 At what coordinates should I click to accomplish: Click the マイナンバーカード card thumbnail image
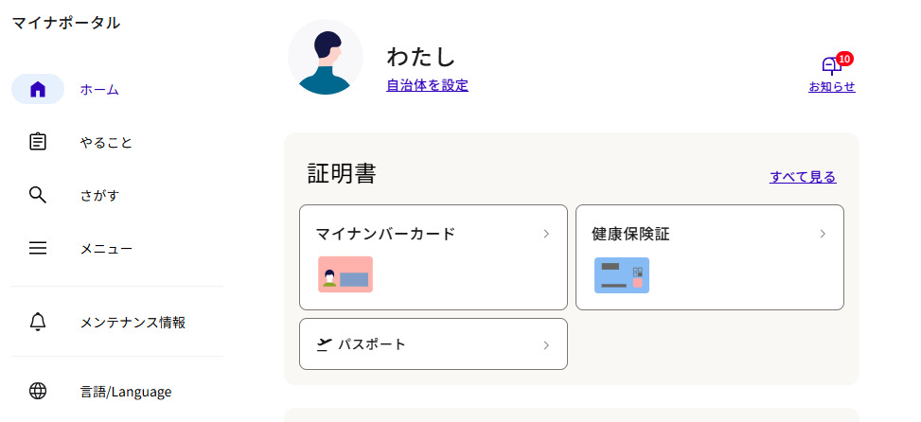pos(345,274)
